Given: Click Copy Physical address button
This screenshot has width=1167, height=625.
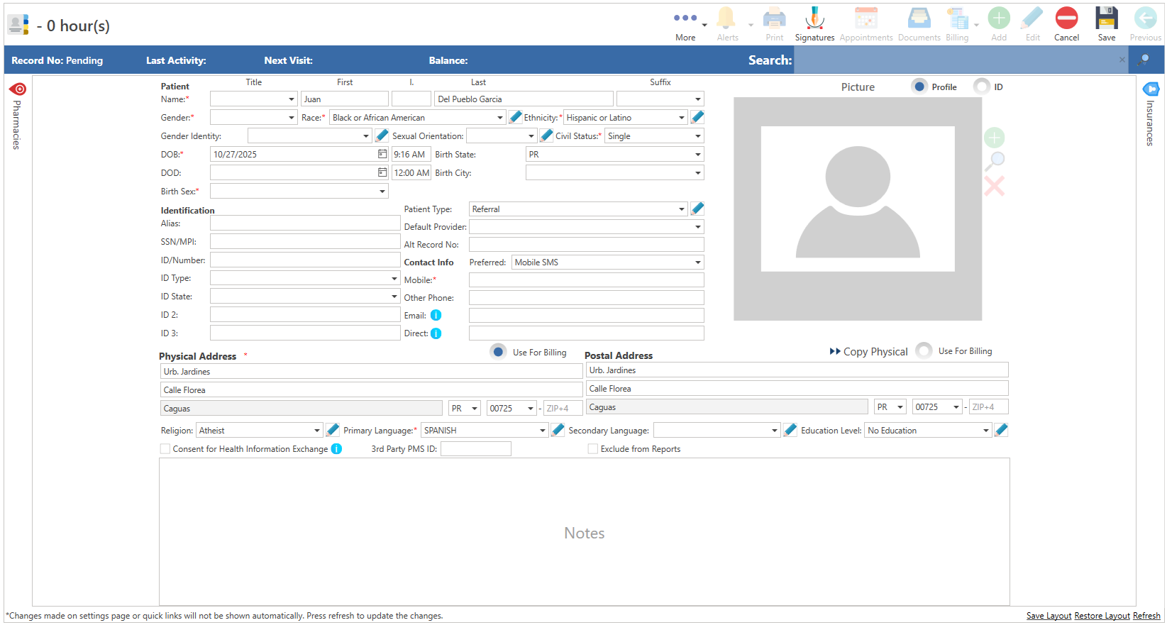Looking at the screenshot, I should [869, 351].
